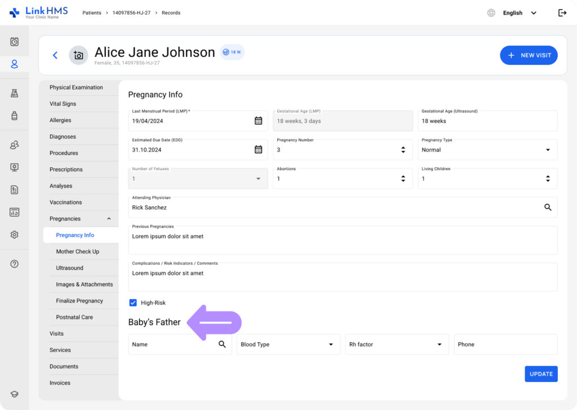The image size is (577, 410).
Task: Open calendar picker for Last Menstrual Period
Action: pos(258,121)
